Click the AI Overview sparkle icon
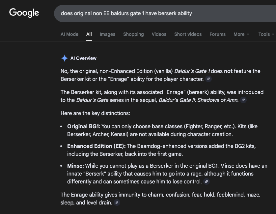This screenshot has height=214, width=276. tap(64, 58)
